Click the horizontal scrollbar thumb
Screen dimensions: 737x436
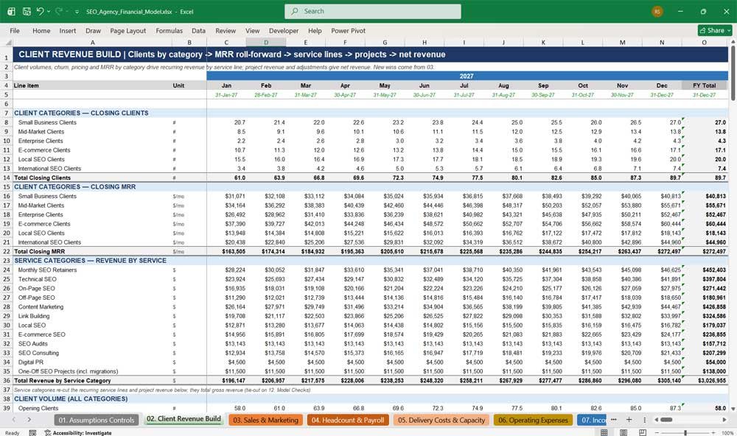click(x=666, y=420)
